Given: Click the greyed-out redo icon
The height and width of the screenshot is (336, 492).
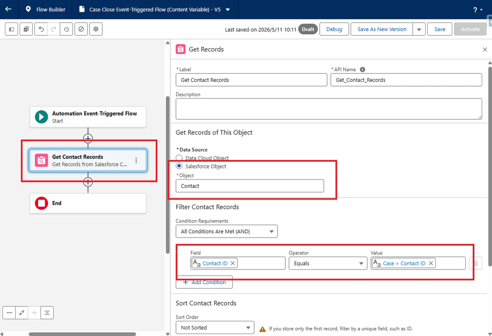Looking at the screenshot, I should coord(53,29).
